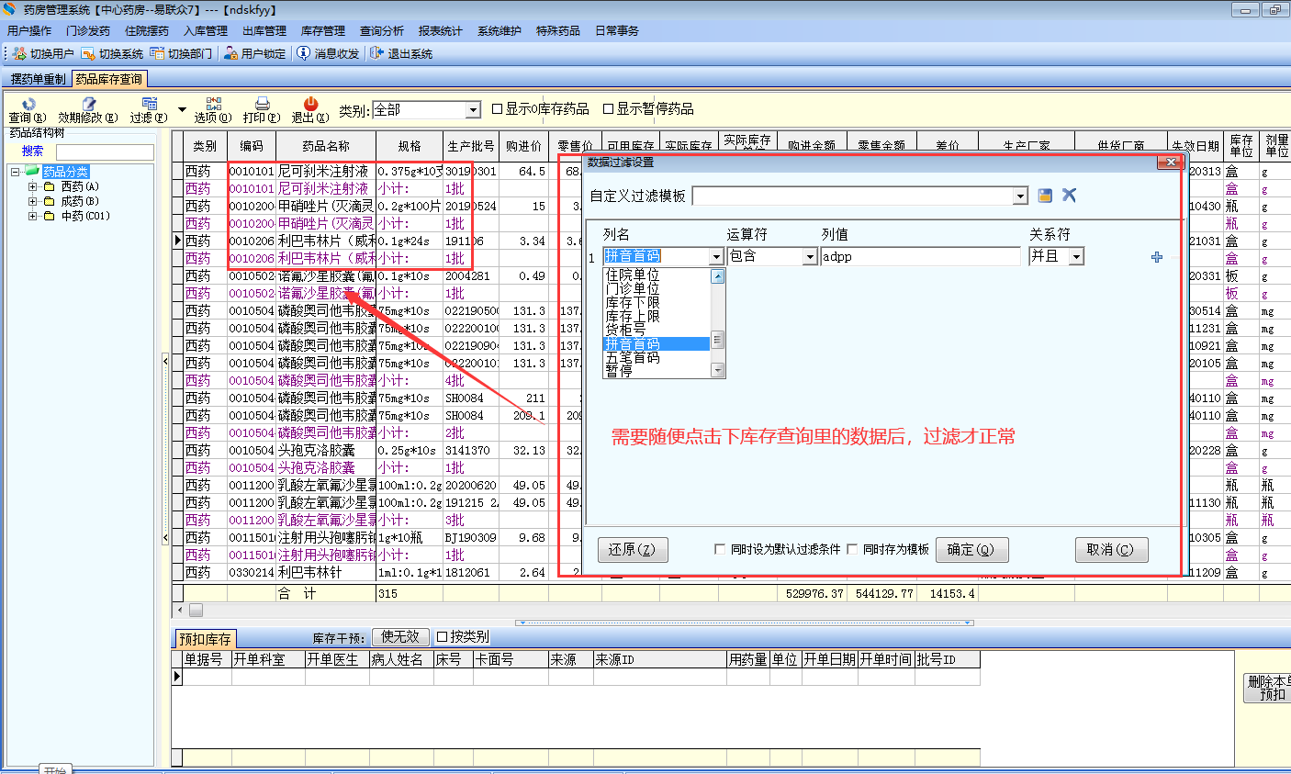This screenshot has width=1291, height=774.
Task: Open the 选项(O) options icon
Action: (214, 104)
